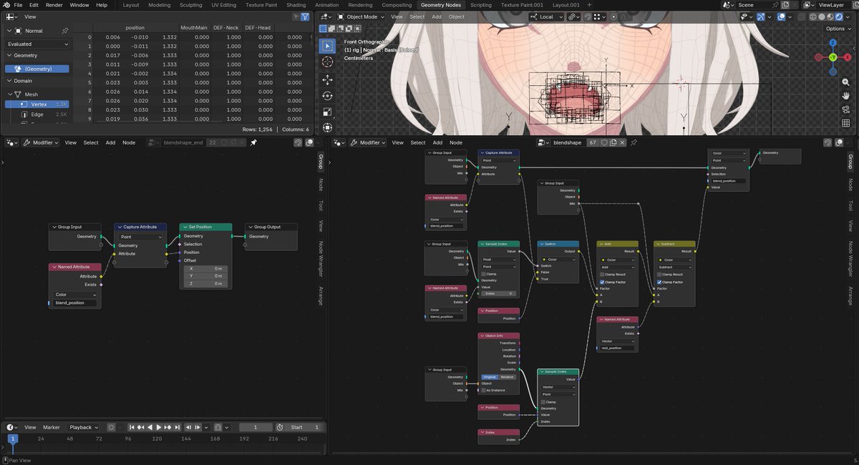Select the 3D Cursor tool

327,62
